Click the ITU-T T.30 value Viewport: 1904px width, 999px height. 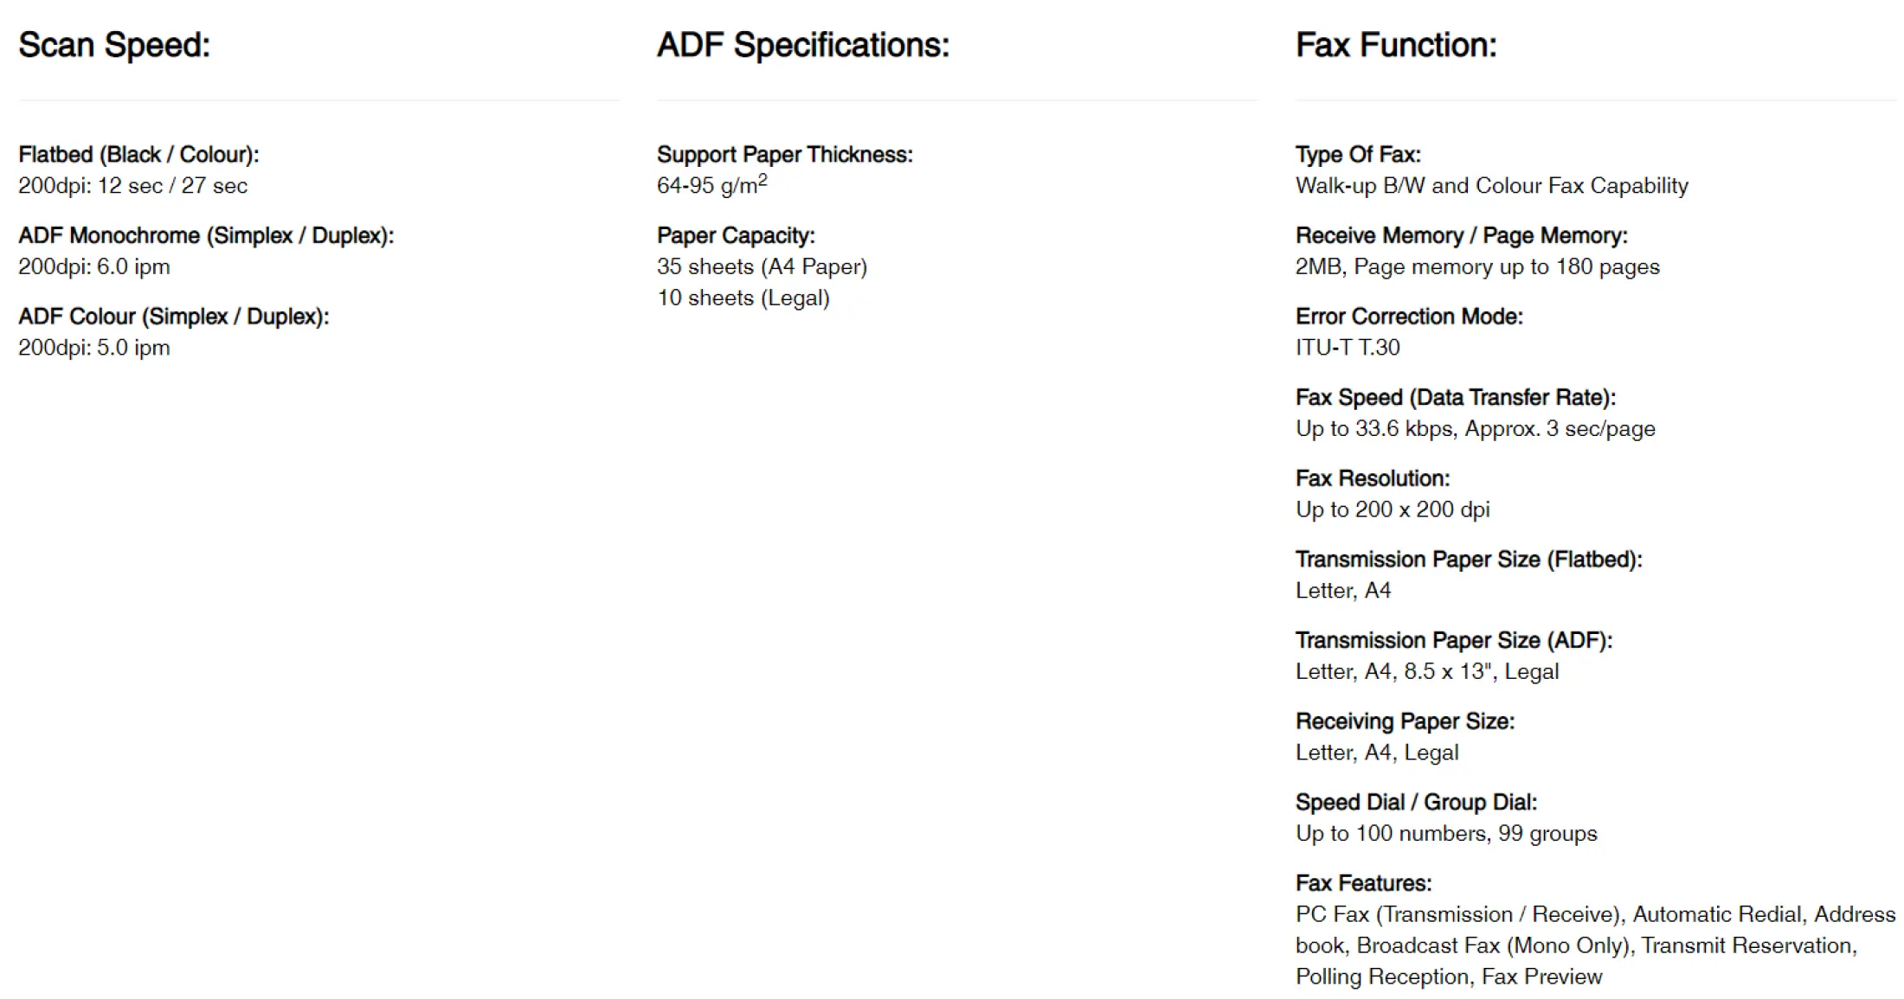(1347, 348)
